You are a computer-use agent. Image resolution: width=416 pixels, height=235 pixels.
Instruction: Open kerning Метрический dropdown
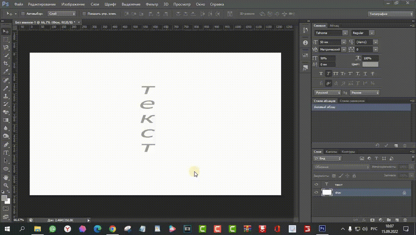pos(344,50)
